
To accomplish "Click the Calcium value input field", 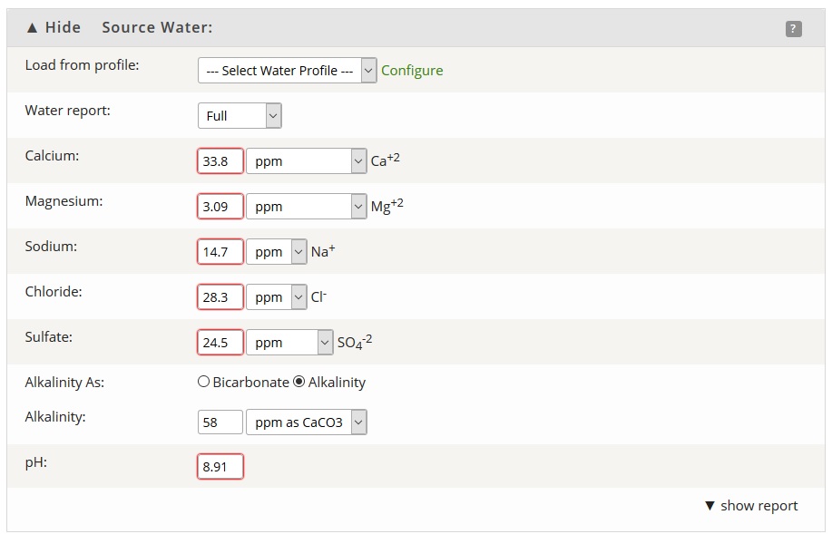I will tap(220, 161).
